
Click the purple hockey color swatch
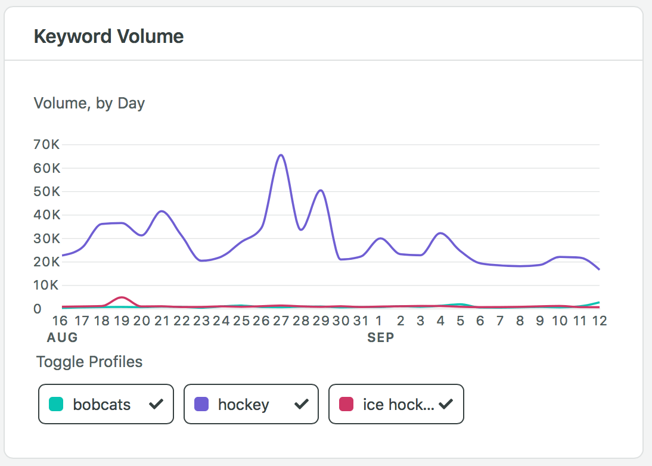tap(201, 405)
